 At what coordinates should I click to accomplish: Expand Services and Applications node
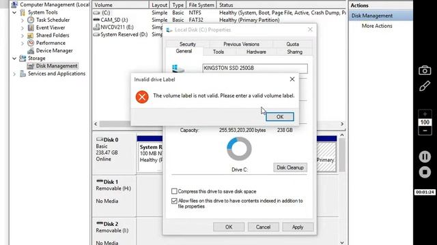click(14, 74)
